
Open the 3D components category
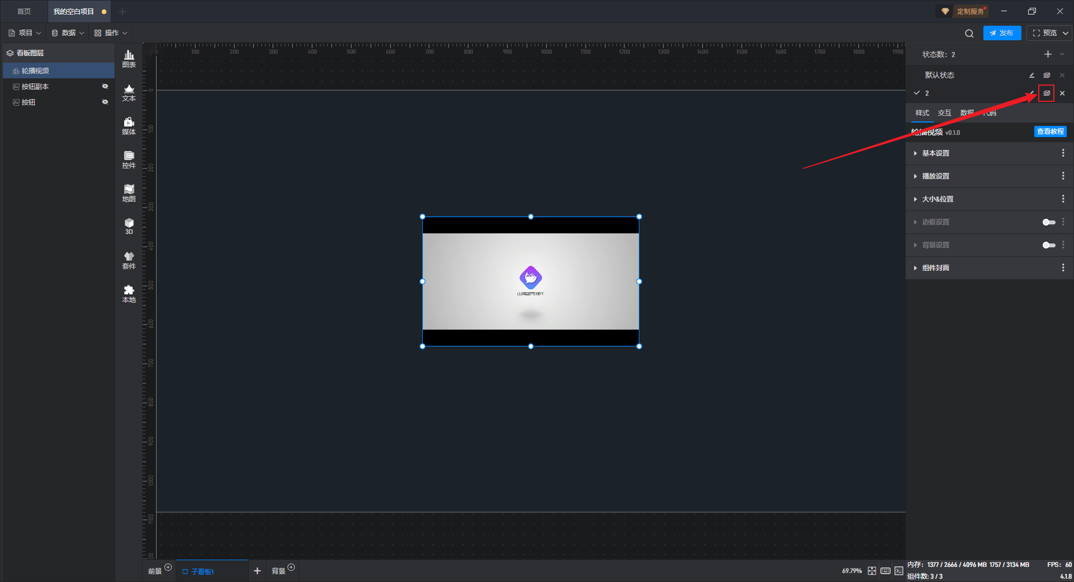[129, 226]
